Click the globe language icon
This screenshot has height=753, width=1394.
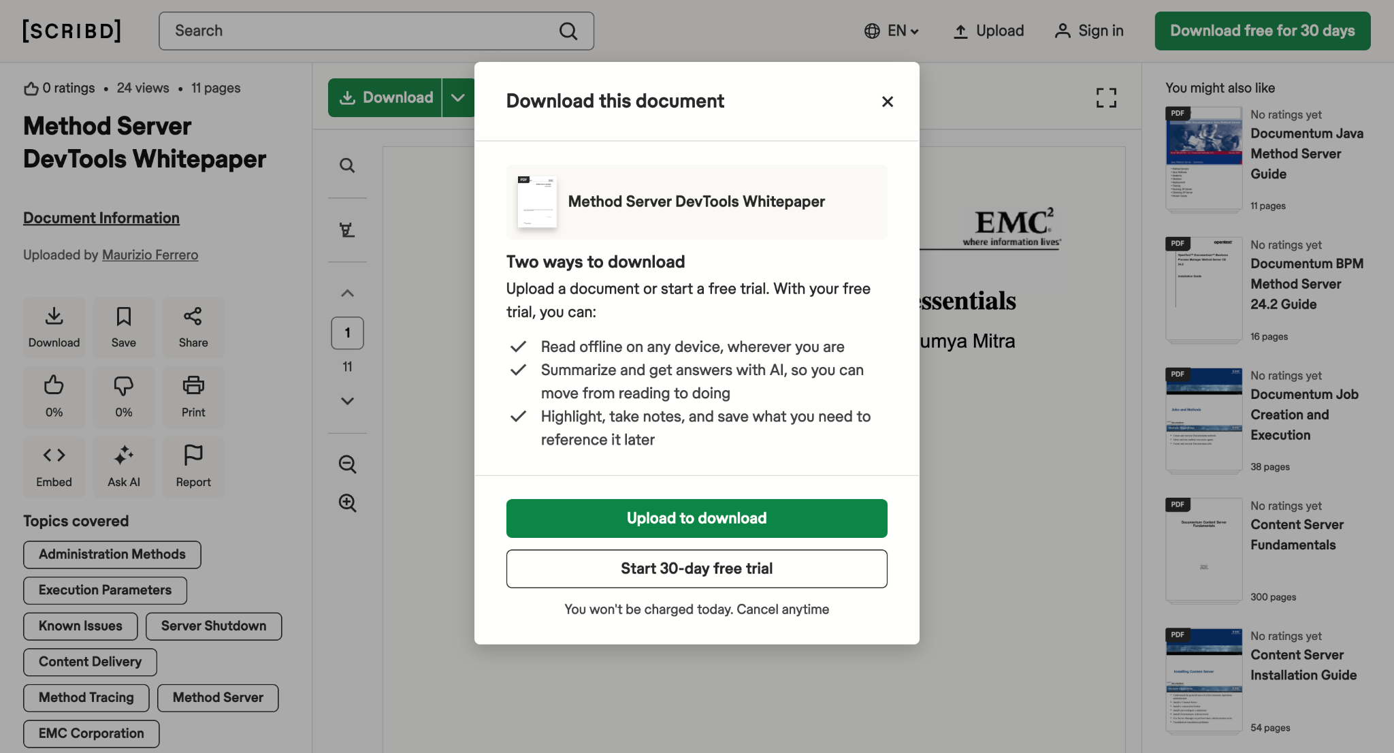[x=872, y=31]
